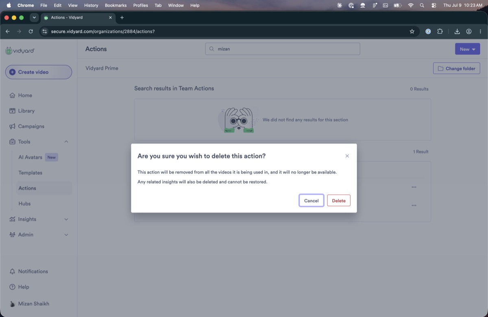Cancel the delete action dialog

click(x=312, y=200)
